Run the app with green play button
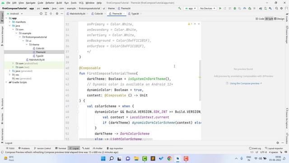 pyautogui.click(x=220, y=8)
